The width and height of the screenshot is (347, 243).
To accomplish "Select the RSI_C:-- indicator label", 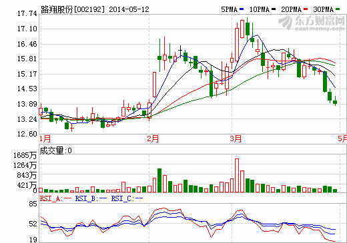I will (x=127, y=198).
